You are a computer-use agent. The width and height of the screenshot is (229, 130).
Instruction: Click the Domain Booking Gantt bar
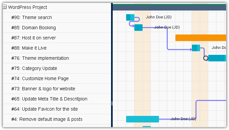point(138,28)
